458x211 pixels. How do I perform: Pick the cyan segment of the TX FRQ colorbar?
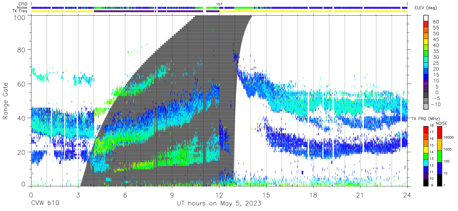point(426,162)
